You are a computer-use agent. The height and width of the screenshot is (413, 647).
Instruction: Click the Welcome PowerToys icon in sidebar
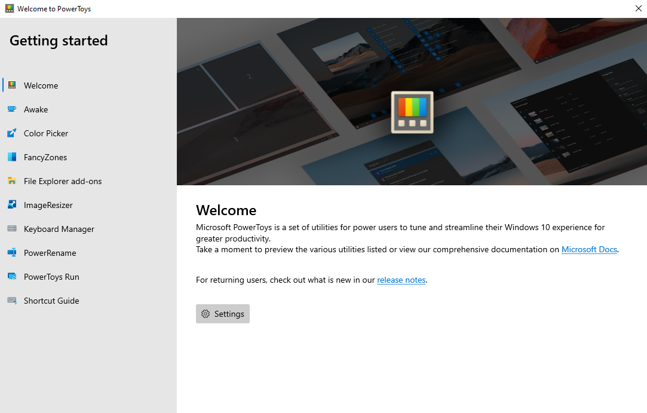(x=12, y=85)
